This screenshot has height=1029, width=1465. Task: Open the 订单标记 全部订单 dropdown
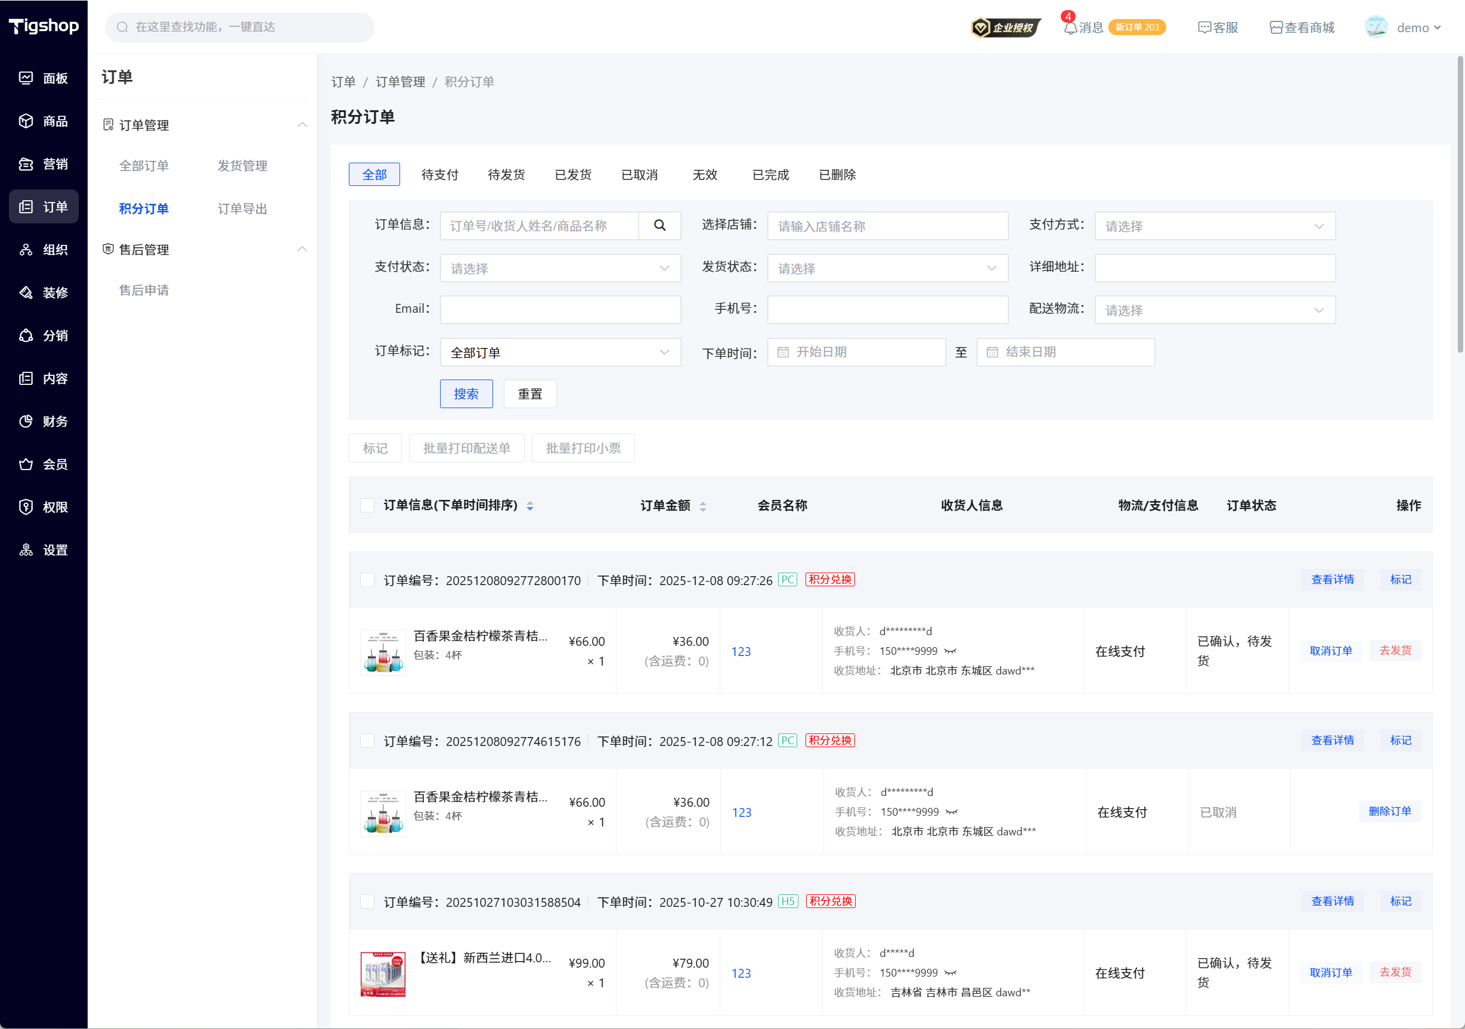point(559,353)
